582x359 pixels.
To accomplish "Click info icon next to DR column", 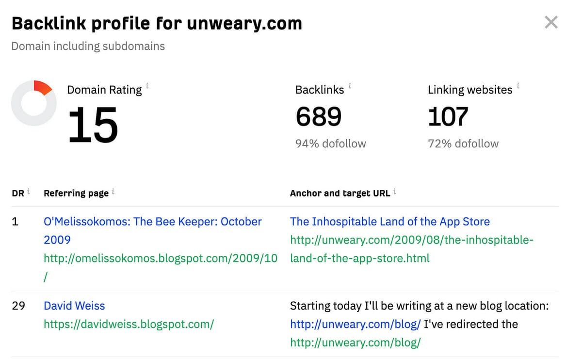I will (28, 192).
